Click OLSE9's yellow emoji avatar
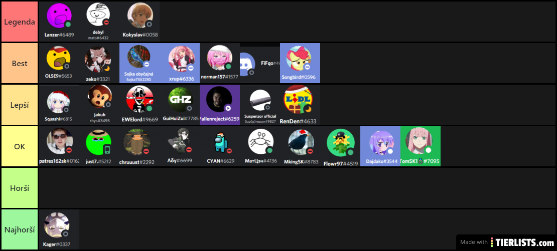 (x=59, y=58)
